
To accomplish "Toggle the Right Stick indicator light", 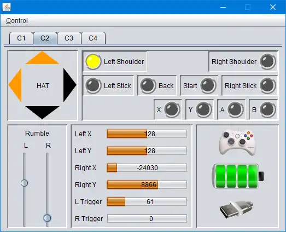I will tap(268, 85).
